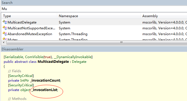Click System namespace in MulticastNotSupportedException row
This screenshot has width=187, height=101.
(x=64, y=28)
